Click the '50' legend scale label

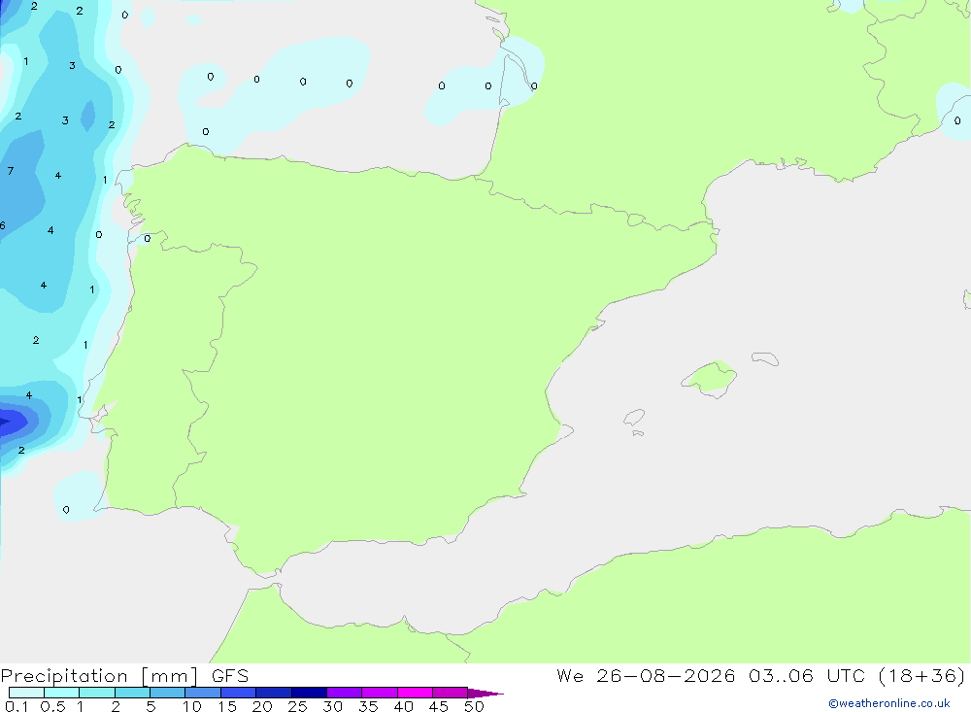click(x=475, y=706)
